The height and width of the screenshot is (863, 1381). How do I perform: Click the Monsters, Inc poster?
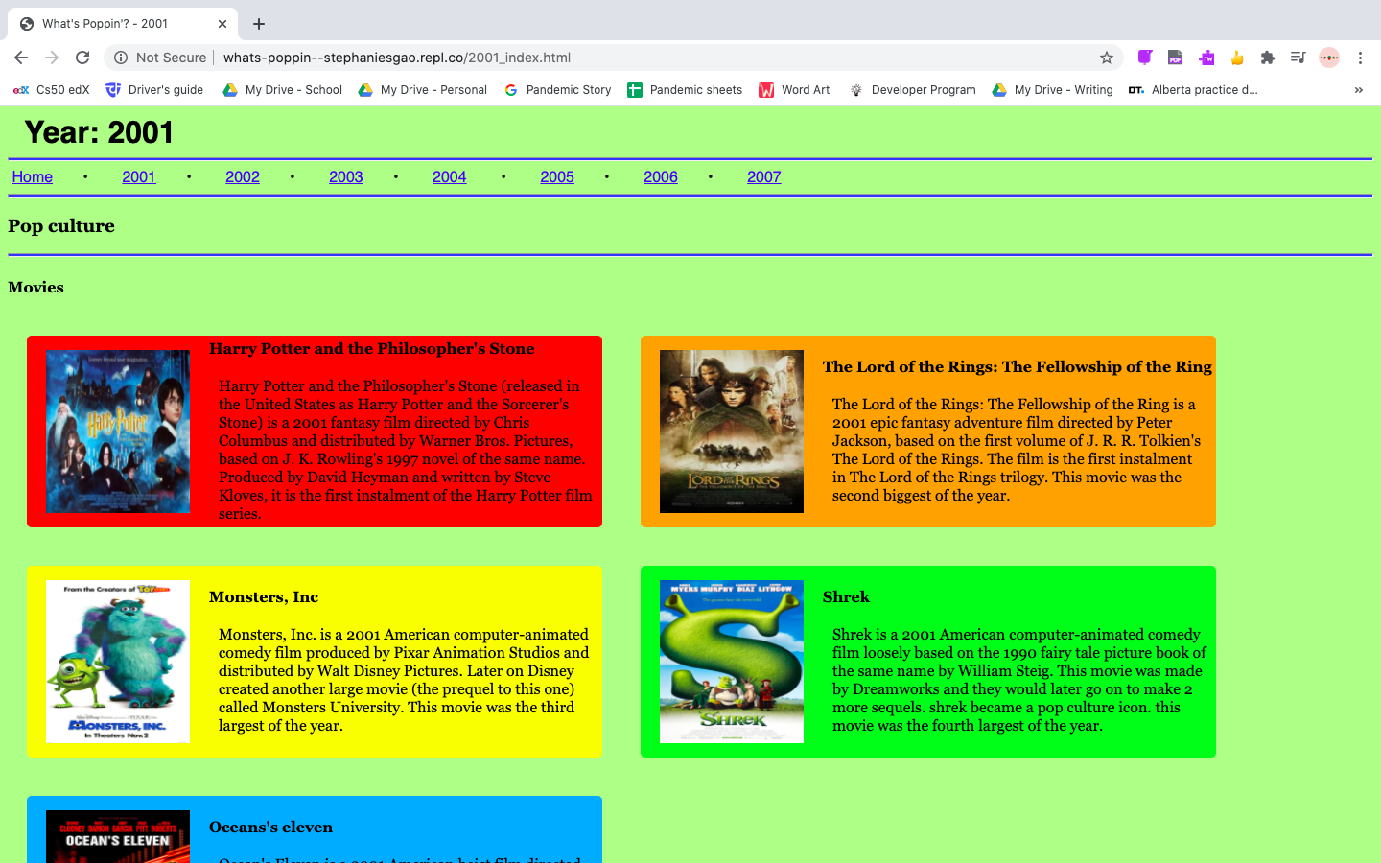[x=118, y=662]
